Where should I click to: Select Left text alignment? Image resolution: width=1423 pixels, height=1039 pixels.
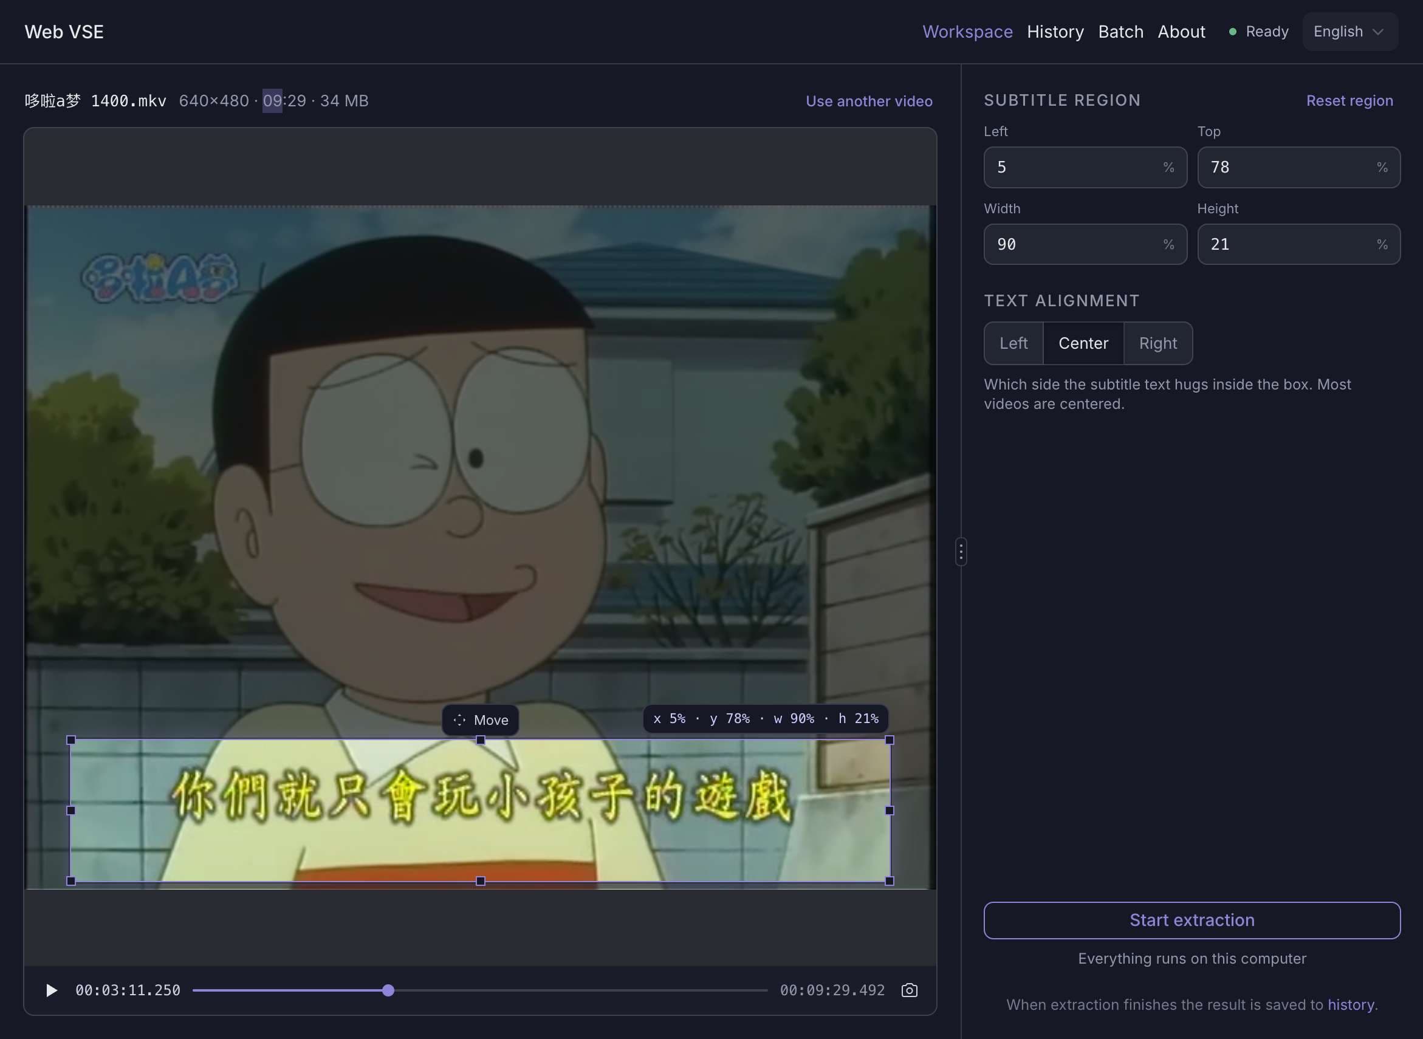(x=1013, y=343)
